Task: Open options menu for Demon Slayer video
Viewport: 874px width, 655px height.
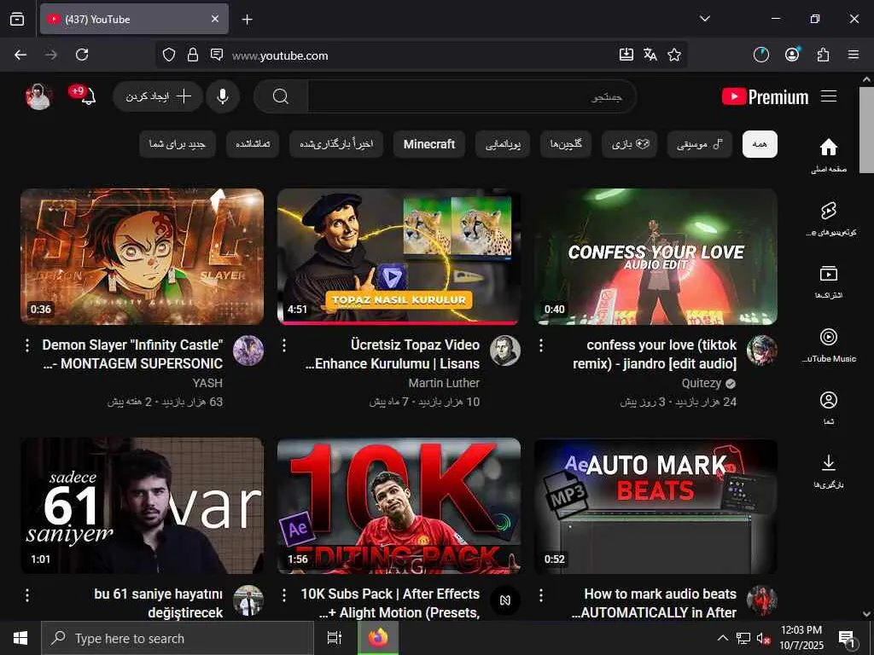Action: (x=27, y=345)
